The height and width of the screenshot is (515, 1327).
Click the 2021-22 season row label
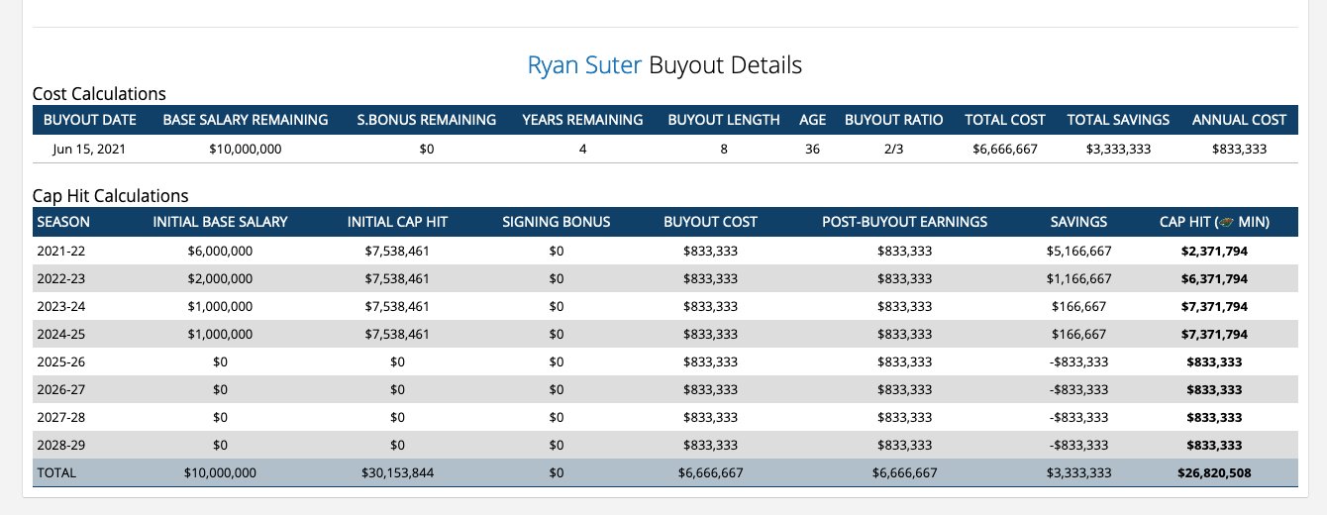tap(61, 251)
